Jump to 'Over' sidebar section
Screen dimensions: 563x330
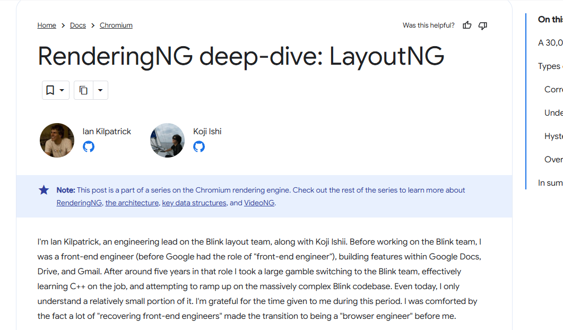(x=553, y=160)
